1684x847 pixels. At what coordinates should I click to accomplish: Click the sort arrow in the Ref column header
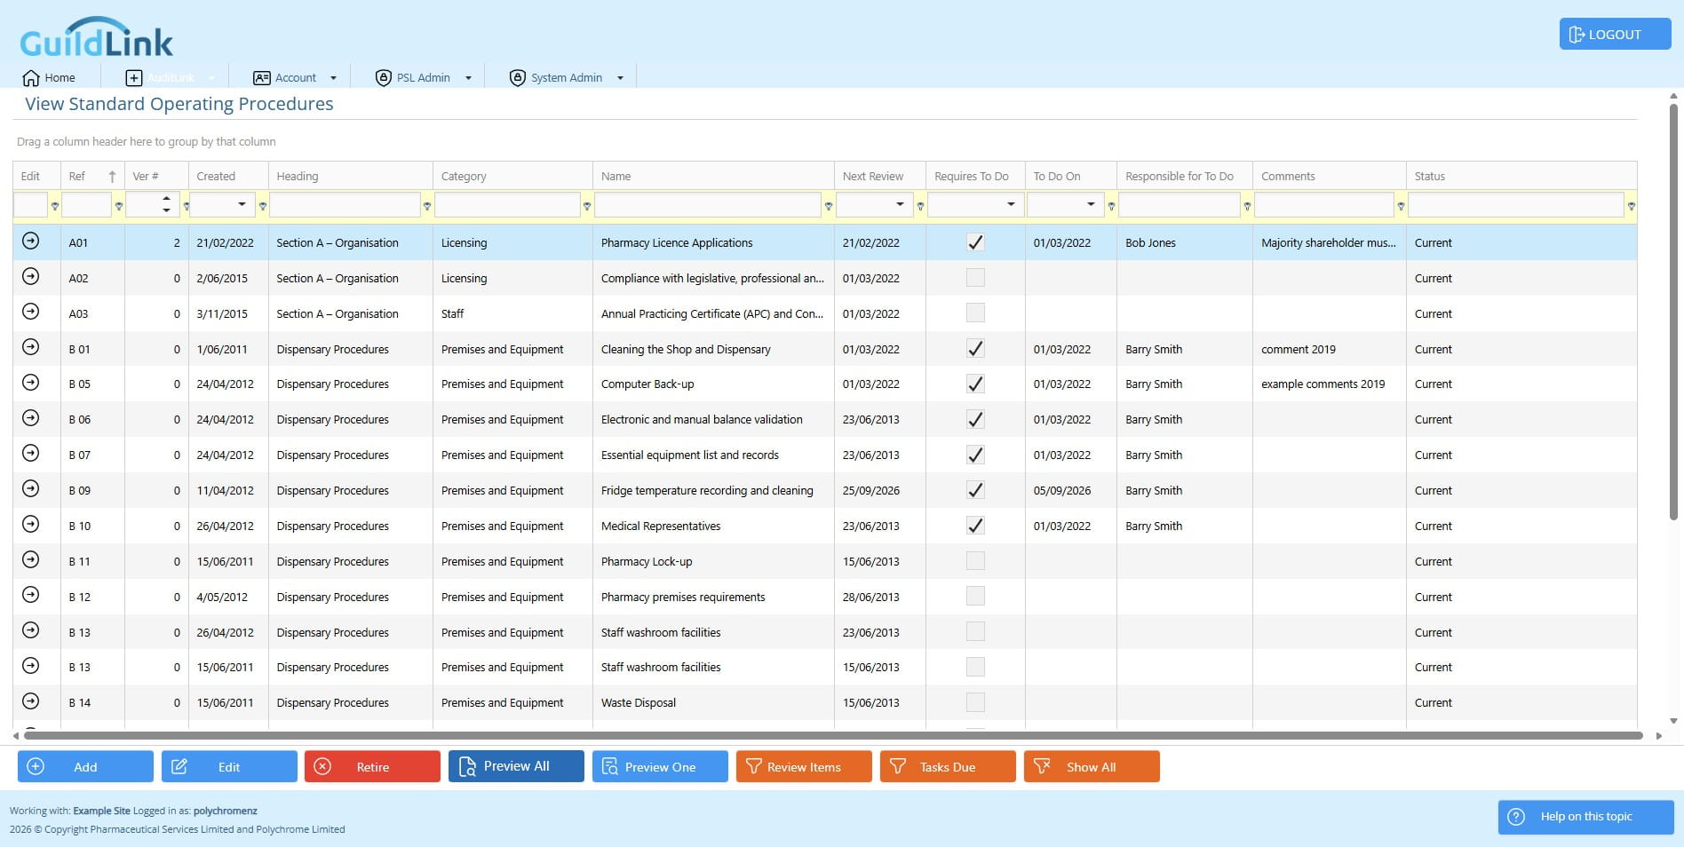tap(112, 176)
